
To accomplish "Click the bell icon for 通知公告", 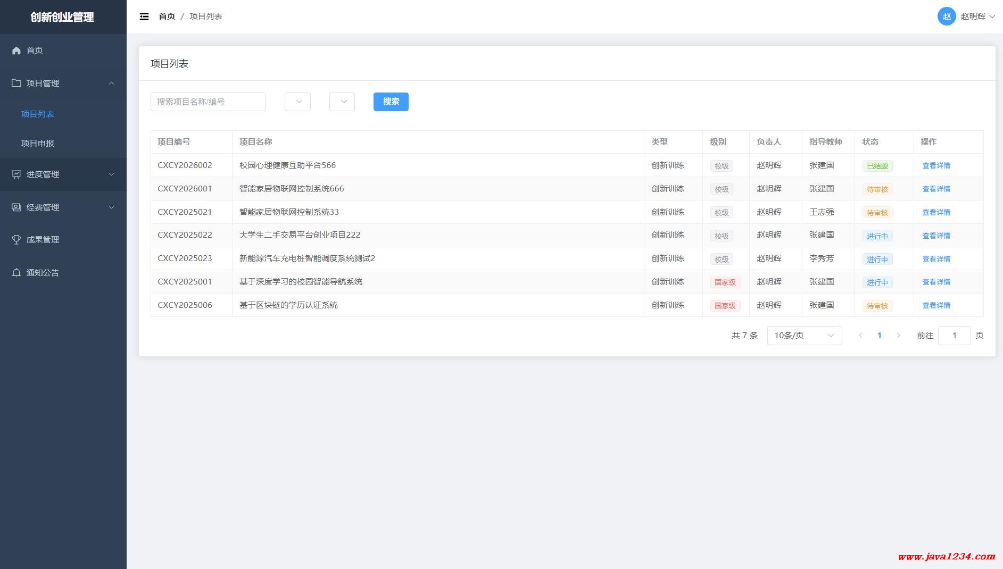I will pyautogui.click(x=16, y=273).
